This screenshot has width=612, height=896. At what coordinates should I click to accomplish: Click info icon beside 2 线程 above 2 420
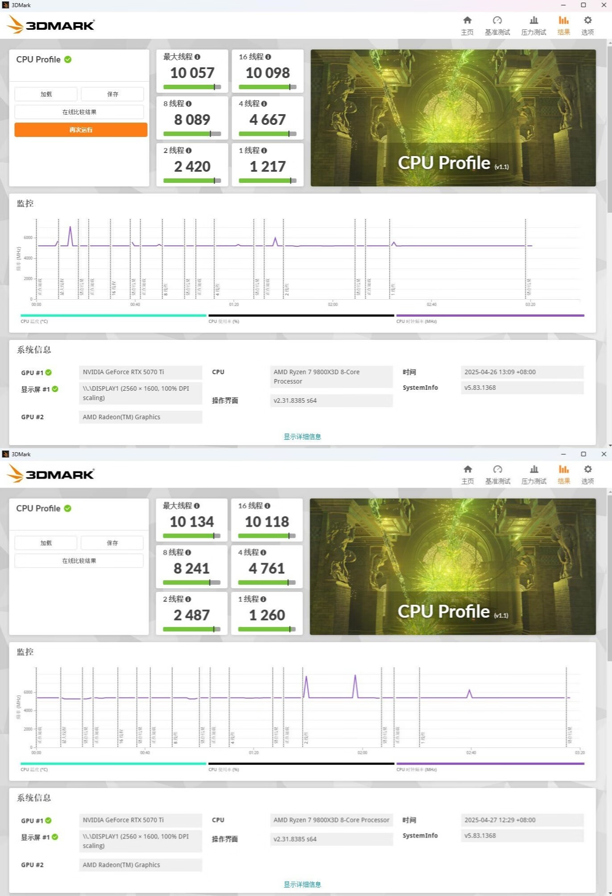189,151
